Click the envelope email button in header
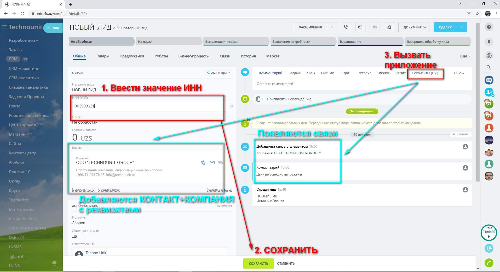Screen dimensions: 500x272 click(360, 27)
